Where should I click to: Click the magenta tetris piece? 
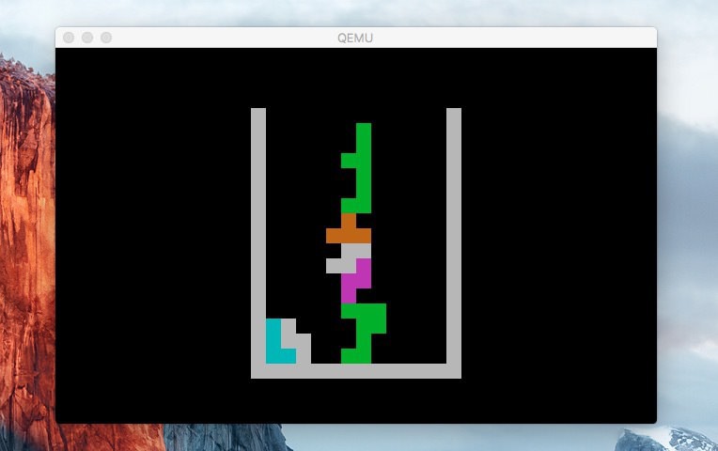pyautogui.click(x=356, y=280)
